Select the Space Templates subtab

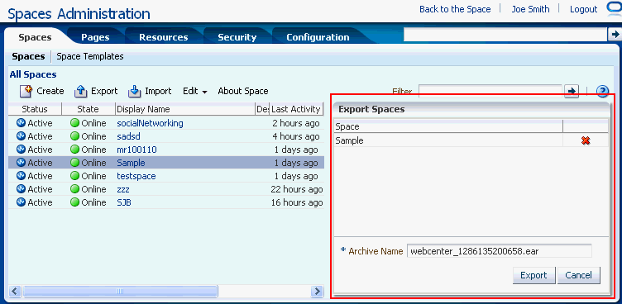90,56
